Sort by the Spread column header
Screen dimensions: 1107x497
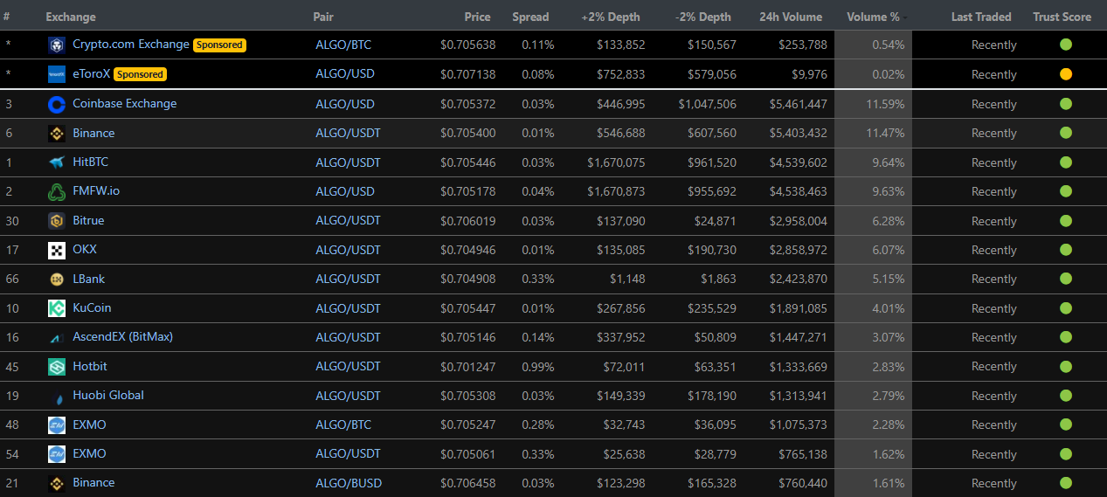coord(530,17)
